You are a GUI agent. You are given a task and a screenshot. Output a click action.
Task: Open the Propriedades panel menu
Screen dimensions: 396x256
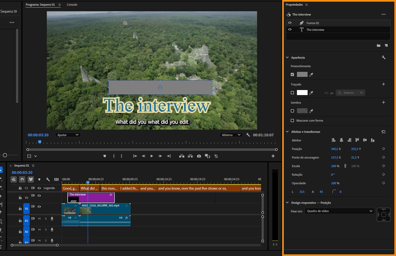pyautogui.click(x=306, y=5)
